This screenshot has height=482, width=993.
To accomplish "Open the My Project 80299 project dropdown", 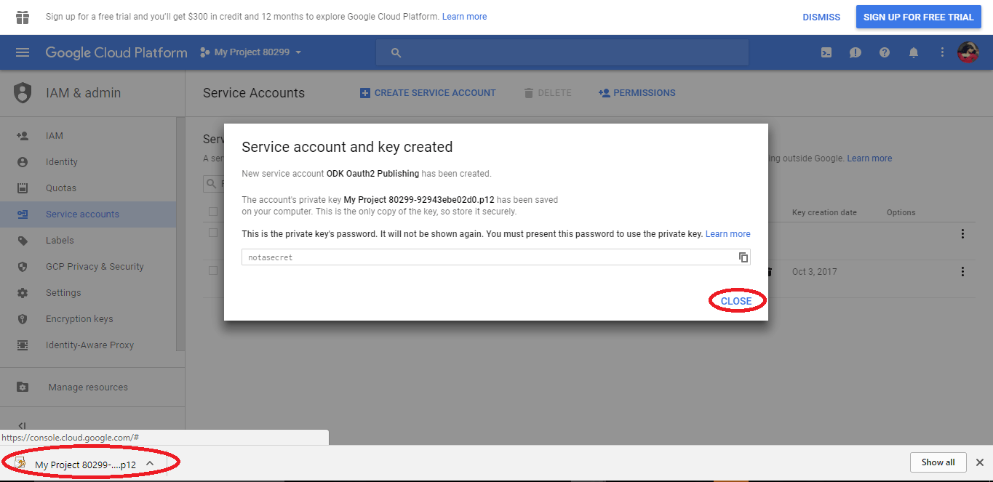I will coord(251,52).
